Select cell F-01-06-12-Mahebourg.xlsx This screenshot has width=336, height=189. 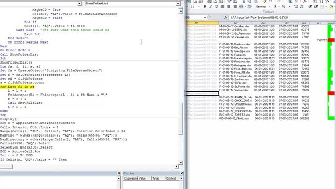tap(236, 58)
